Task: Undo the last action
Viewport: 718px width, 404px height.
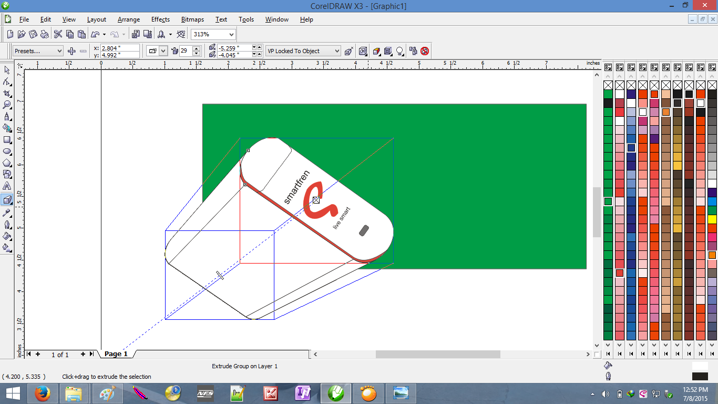Action: click(95, 34)
